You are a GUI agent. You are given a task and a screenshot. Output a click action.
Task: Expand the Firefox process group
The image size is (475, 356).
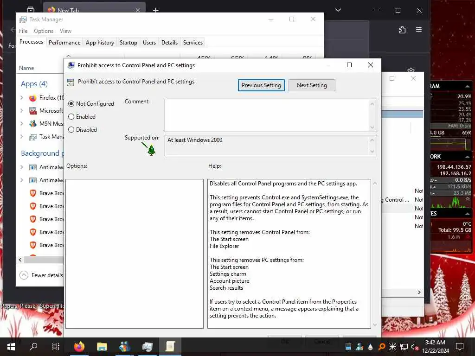tap(22, 97)
